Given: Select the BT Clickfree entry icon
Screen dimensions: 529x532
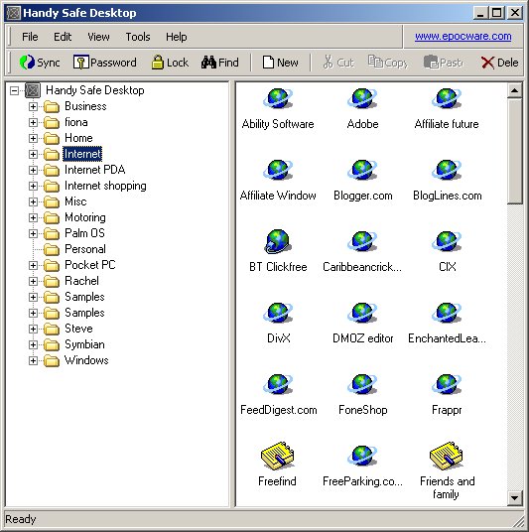Looking at the screenshot, I should pyautogui.click(x=278, y=241).
